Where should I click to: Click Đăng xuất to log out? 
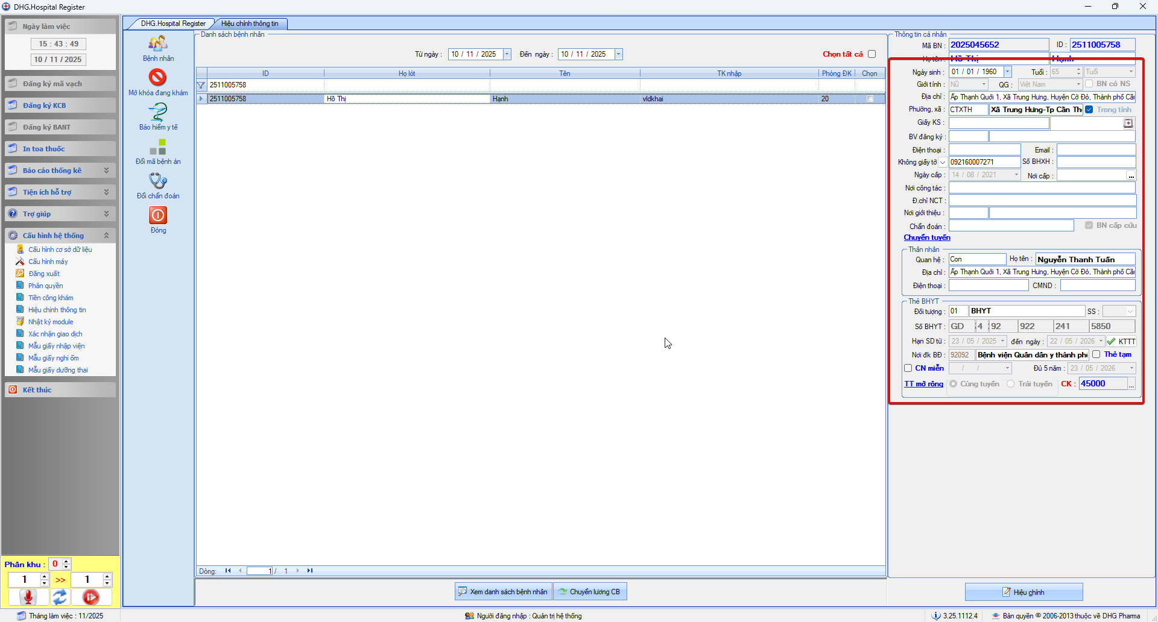(44, 274)
